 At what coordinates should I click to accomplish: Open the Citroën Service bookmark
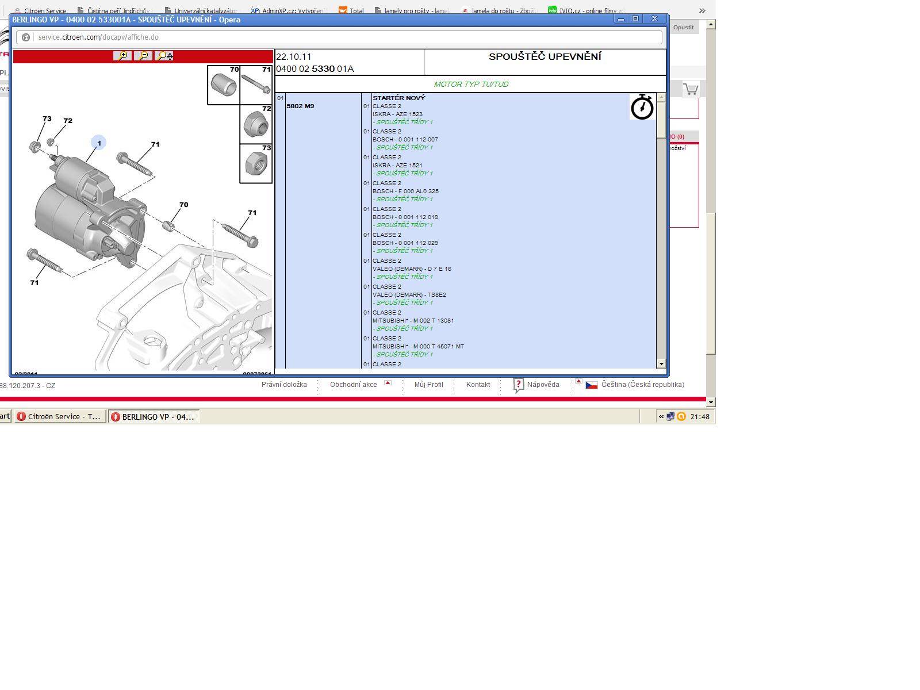40,10
